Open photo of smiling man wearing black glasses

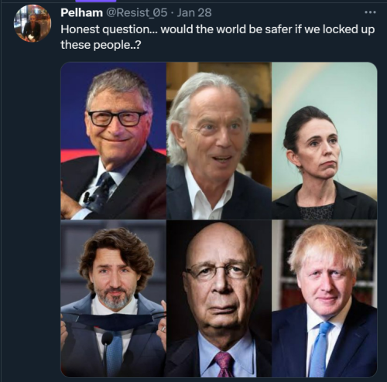pyautogui.click(x=113, y=141)
